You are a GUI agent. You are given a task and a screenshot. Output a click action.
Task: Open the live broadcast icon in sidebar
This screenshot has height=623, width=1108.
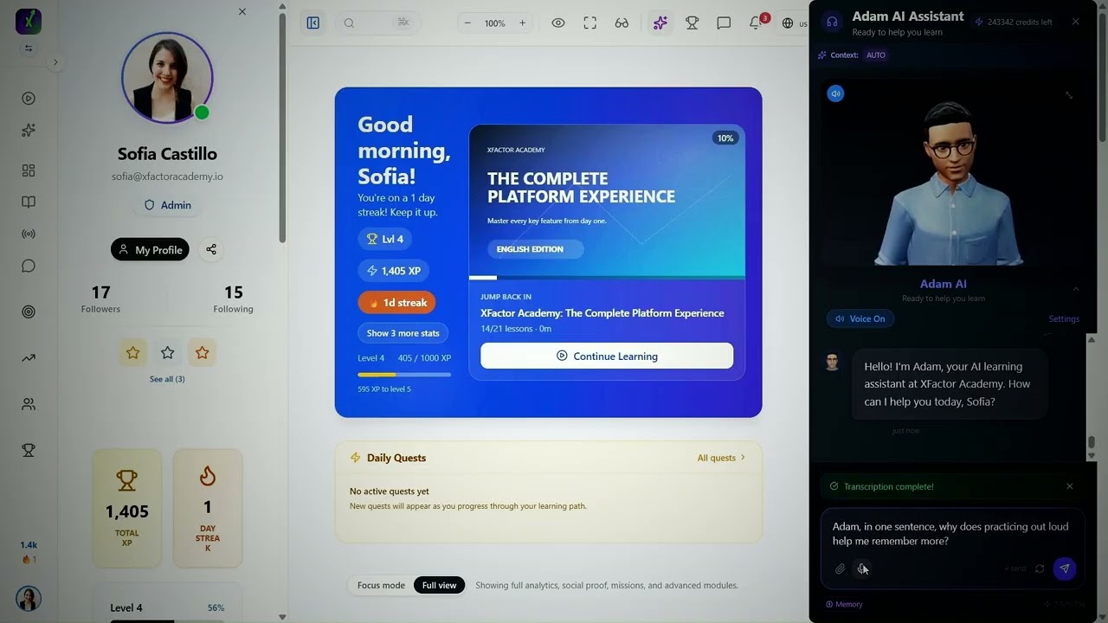click(29, 234)
